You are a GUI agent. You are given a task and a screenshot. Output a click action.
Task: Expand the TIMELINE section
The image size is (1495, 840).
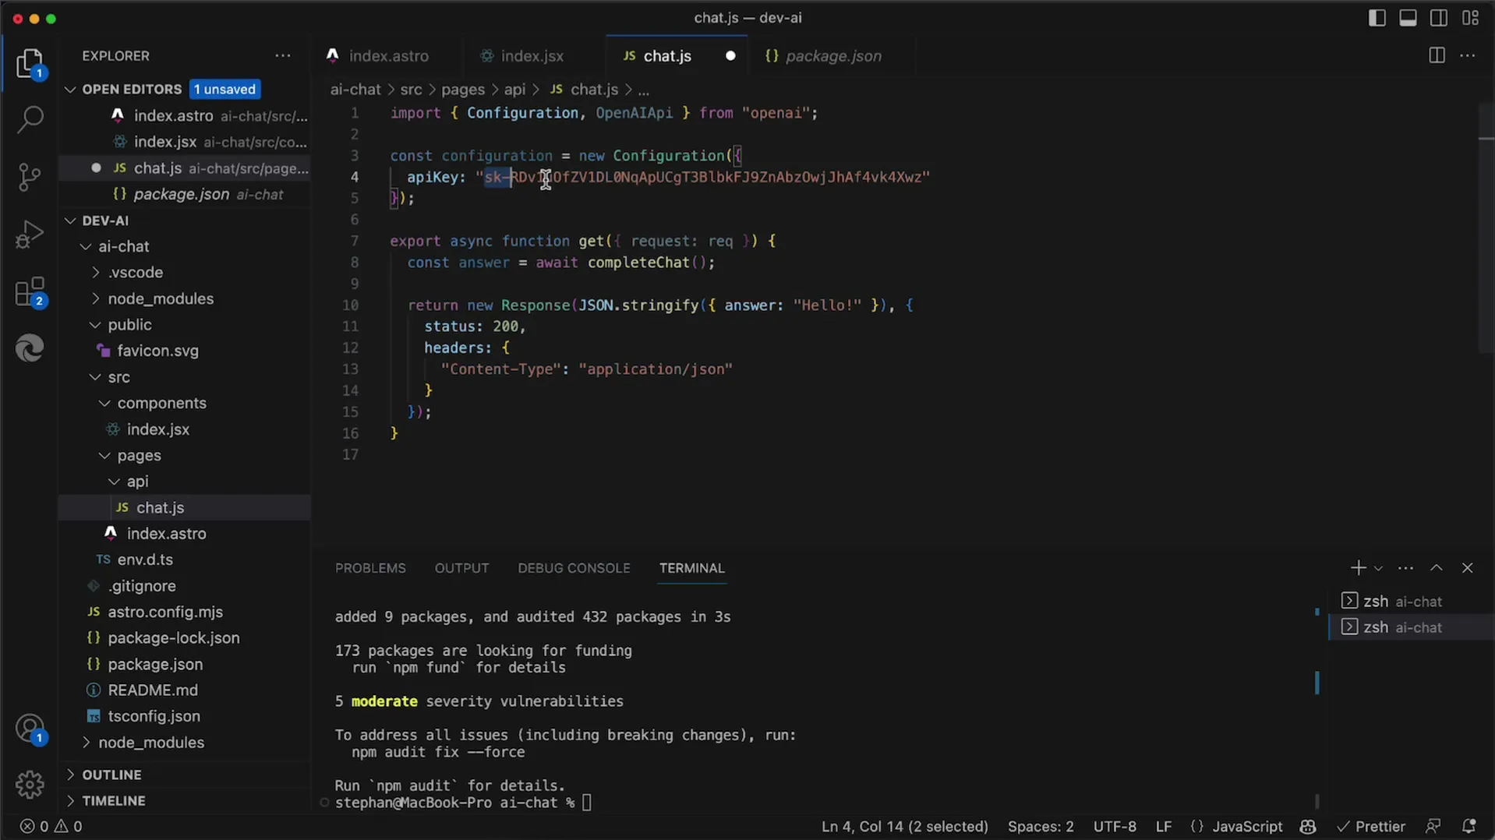pyautogui.click(x=184, y=801)
